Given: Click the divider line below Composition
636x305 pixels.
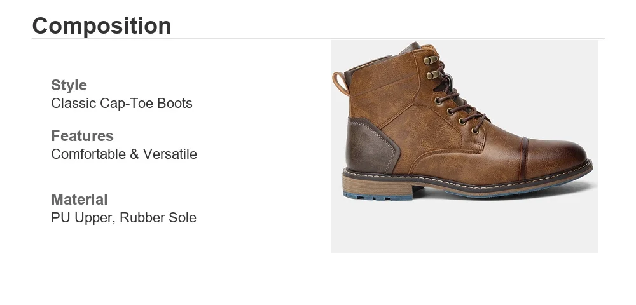Looking at the screenshot, I should point(318,39).
